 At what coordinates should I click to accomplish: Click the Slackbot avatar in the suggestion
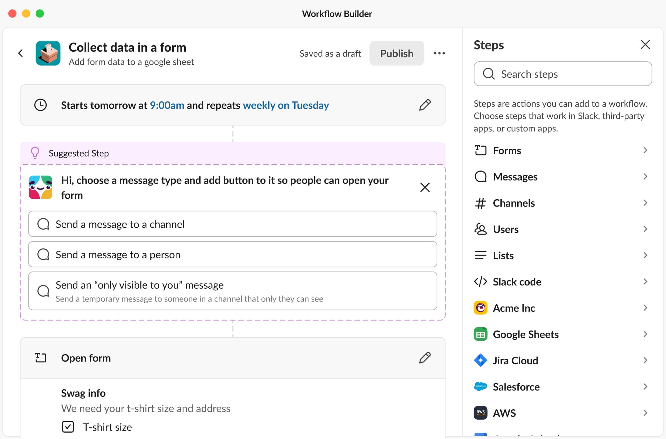[x=41, y=187]
